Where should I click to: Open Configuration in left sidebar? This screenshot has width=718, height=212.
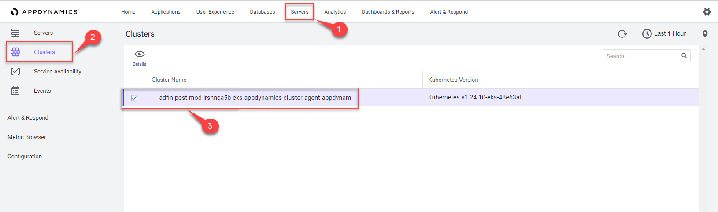(x=25, y=156)
